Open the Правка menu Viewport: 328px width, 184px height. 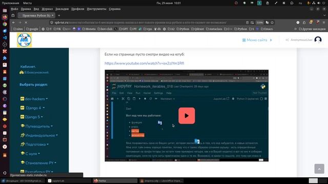click(x=26, y=9)
